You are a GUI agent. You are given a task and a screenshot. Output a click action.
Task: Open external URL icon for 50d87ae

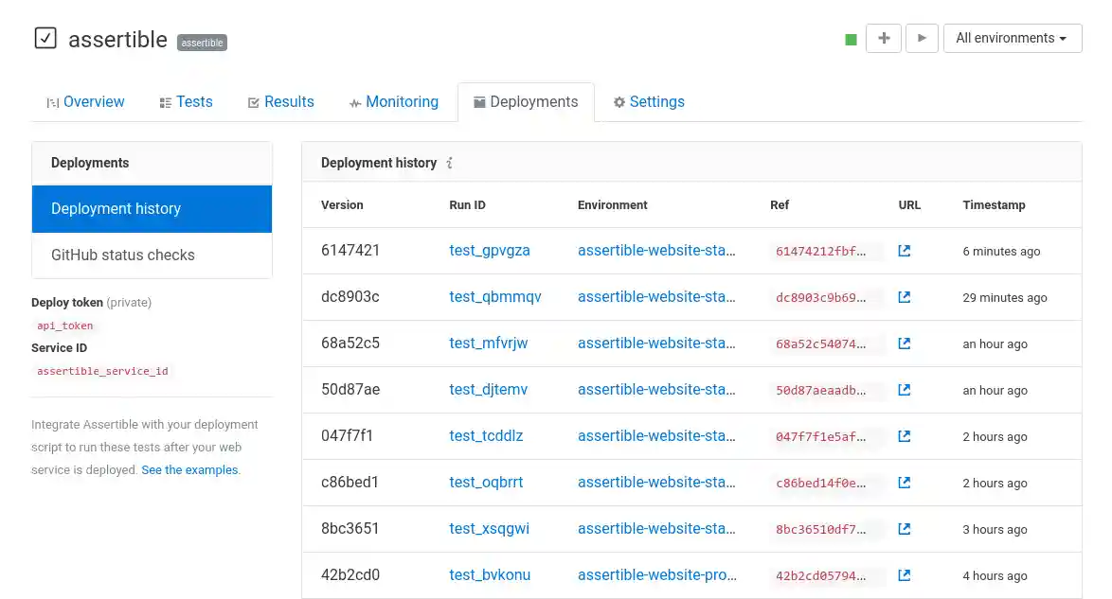point(905,390)
